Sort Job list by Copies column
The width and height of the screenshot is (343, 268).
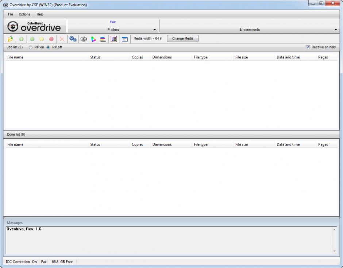pos(140,57)
